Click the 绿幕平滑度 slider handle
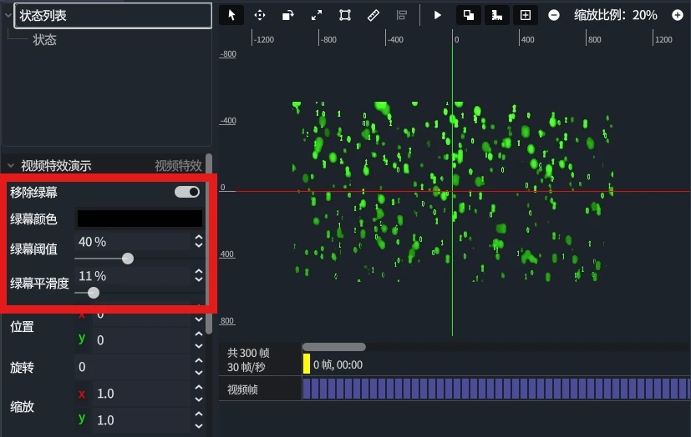Screen dimensions: 691x437 tap(94, 293)
